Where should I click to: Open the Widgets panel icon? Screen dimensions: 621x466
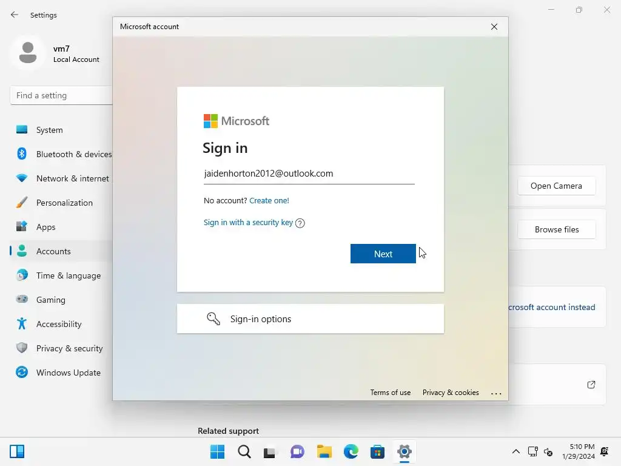[17, 451]
